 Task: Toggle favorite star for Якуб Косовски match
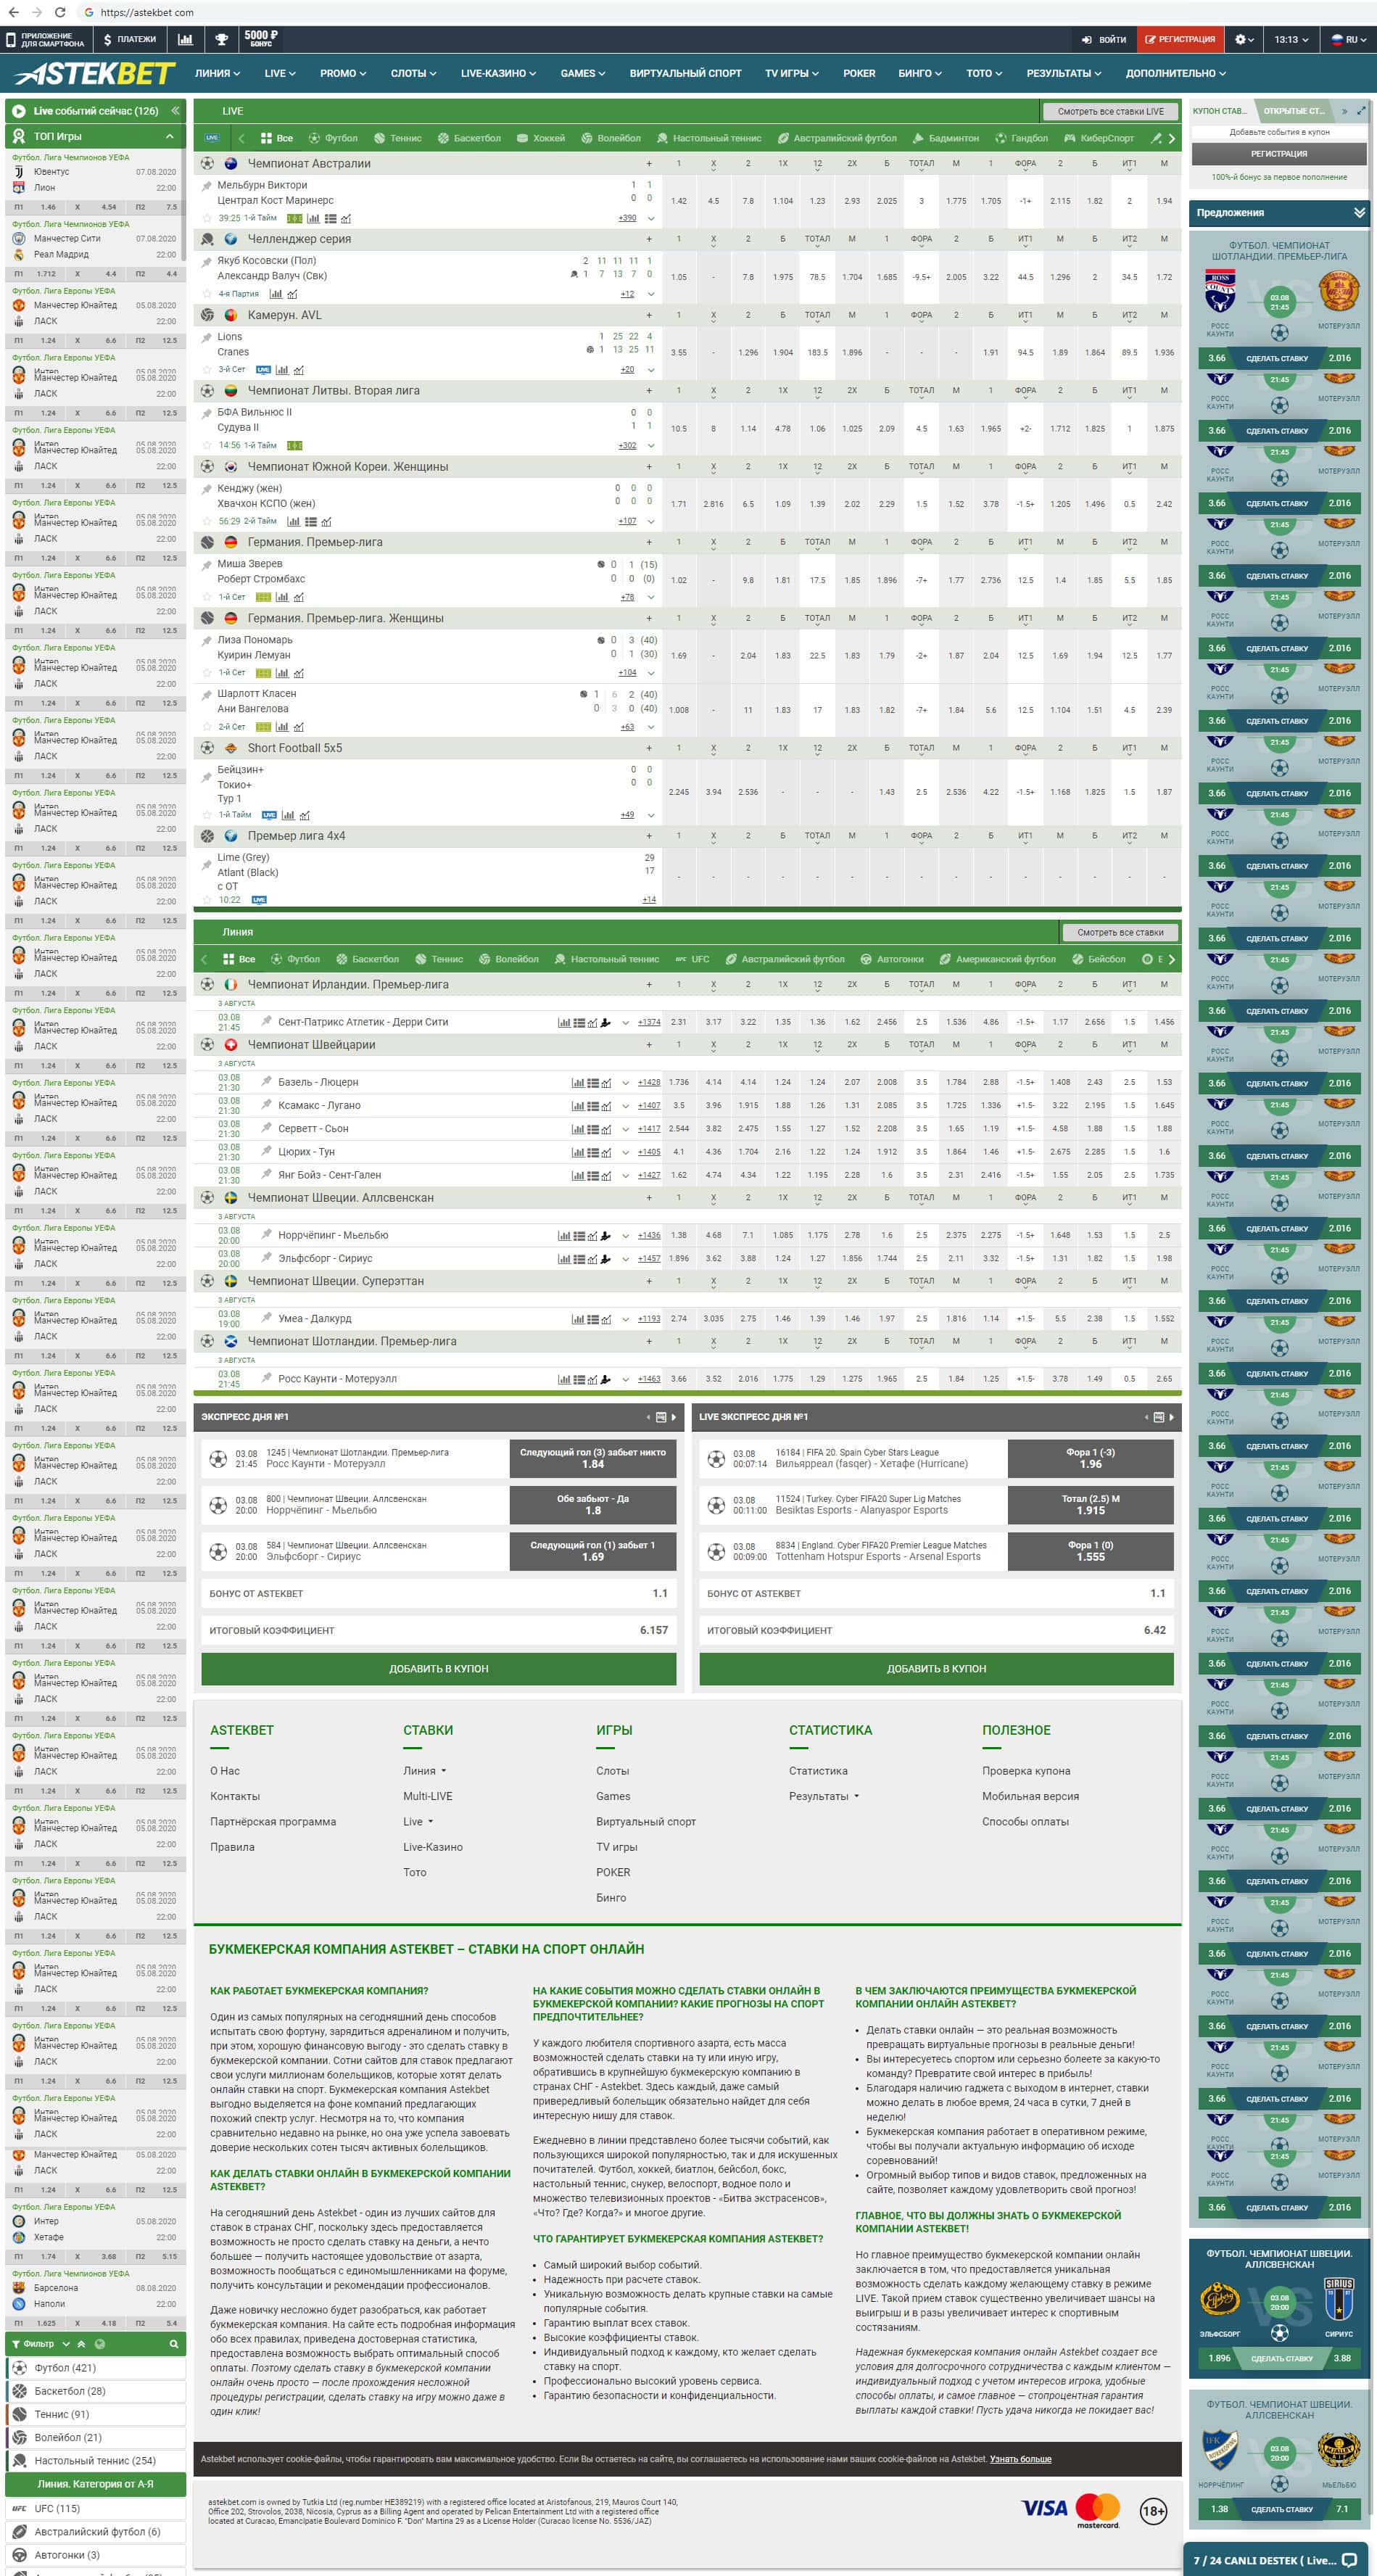207,294
